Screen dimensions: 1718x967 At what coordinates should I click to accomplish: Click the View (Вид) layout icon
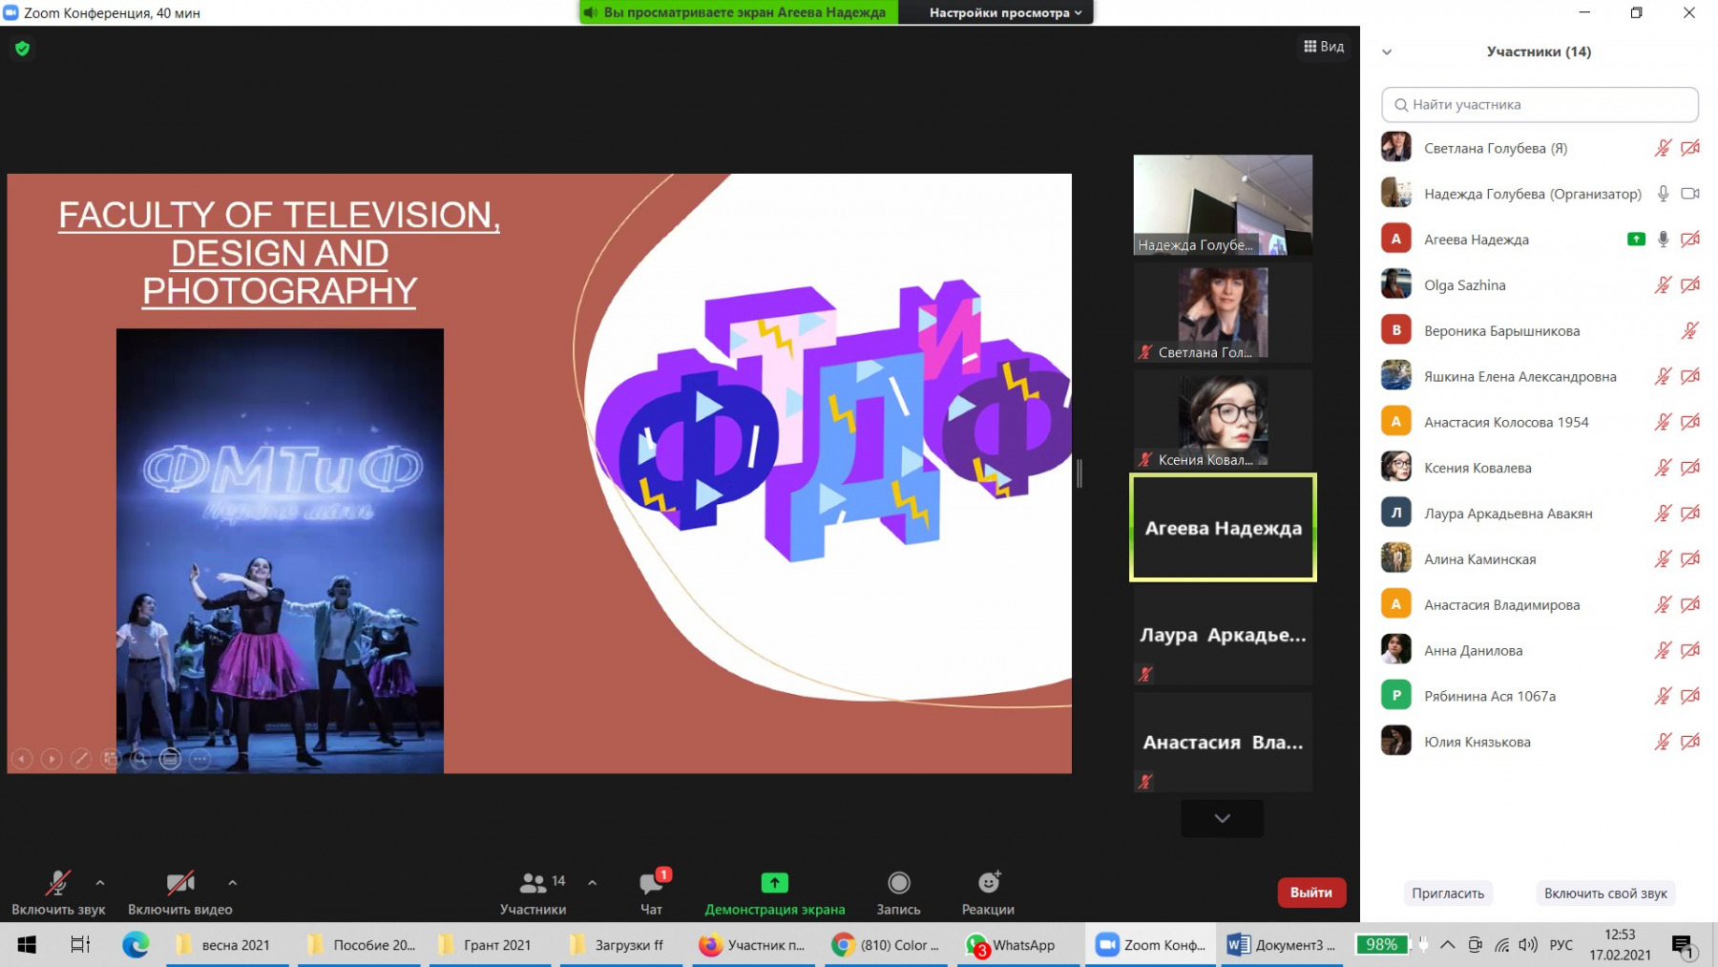pos(1323,47)
